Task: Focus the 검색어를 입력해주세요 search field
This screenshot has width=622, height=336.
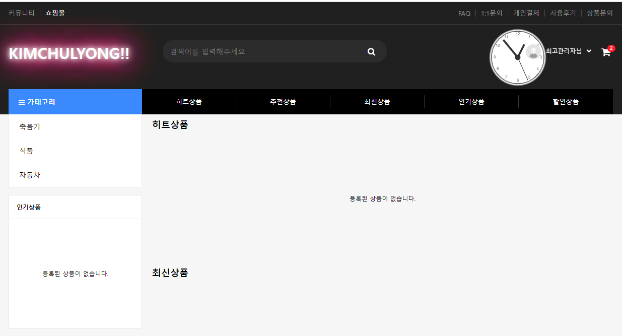Action: 262,51
